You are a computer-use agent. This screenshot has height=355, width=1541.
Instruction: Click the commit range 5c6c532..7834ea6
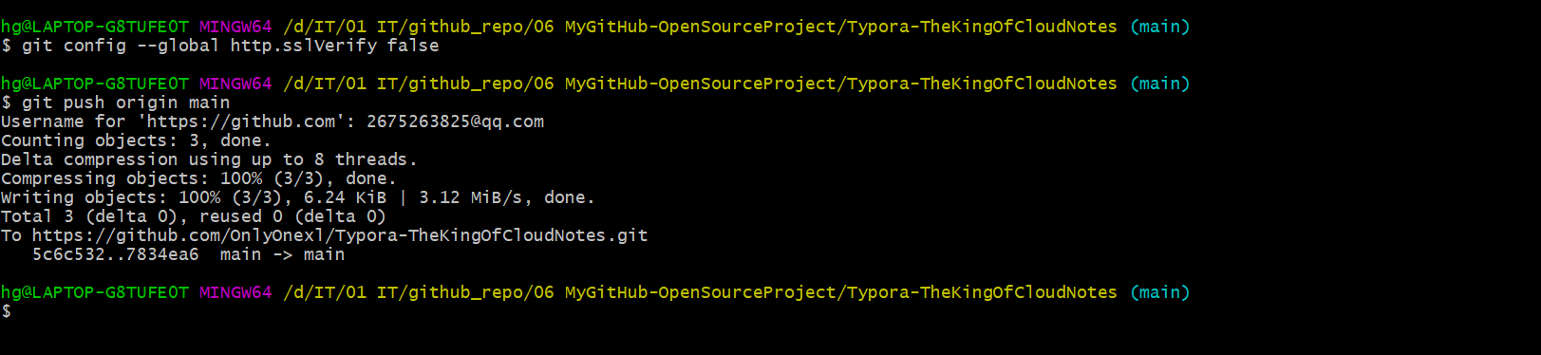pyautogui.click(x=116, y=254)
